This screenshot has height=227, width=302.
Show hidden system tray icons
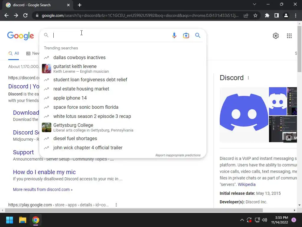pos(242,220)
